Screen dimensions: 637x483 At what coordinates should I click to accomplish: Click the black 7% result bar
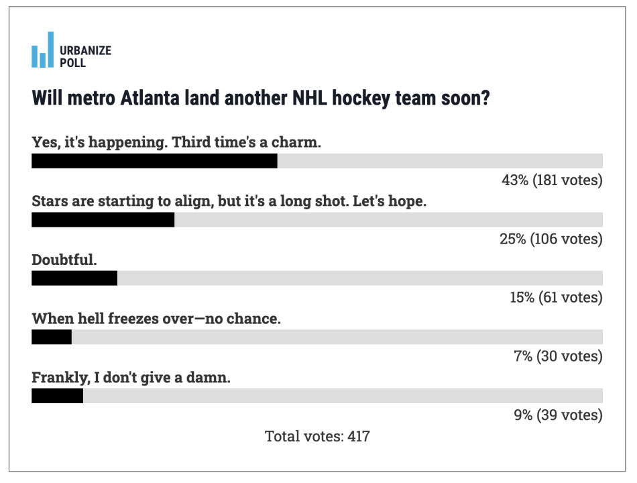52,337
